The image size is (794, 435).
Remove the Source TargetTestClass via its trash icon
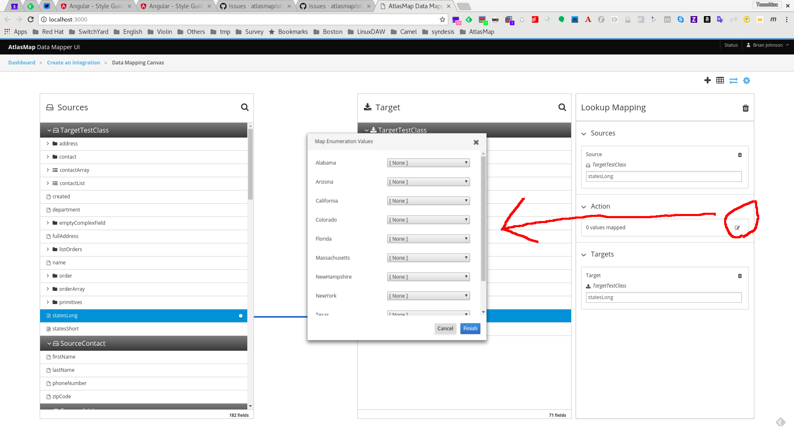coord(740,155)
